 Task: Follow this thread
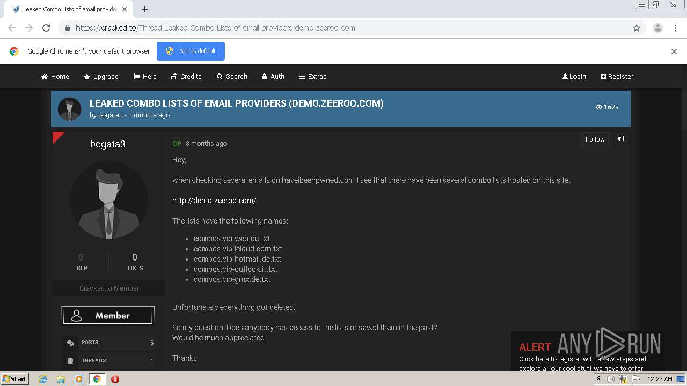595,139
